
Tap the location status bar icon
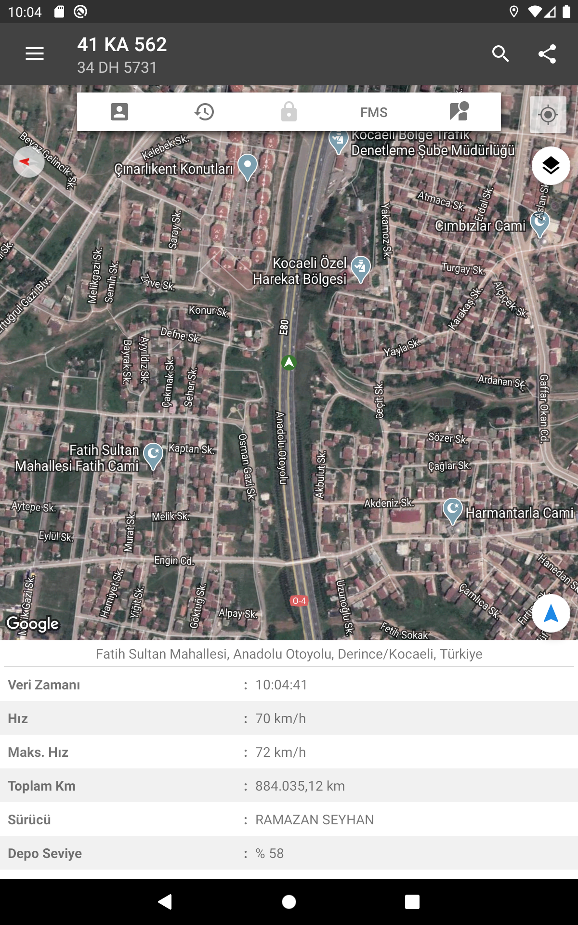(514, 12)
